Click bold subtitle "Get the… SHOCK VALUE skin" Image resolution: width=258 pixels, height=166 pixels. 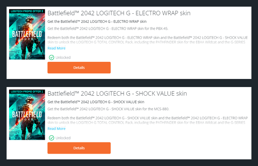[x=96, y=102]
